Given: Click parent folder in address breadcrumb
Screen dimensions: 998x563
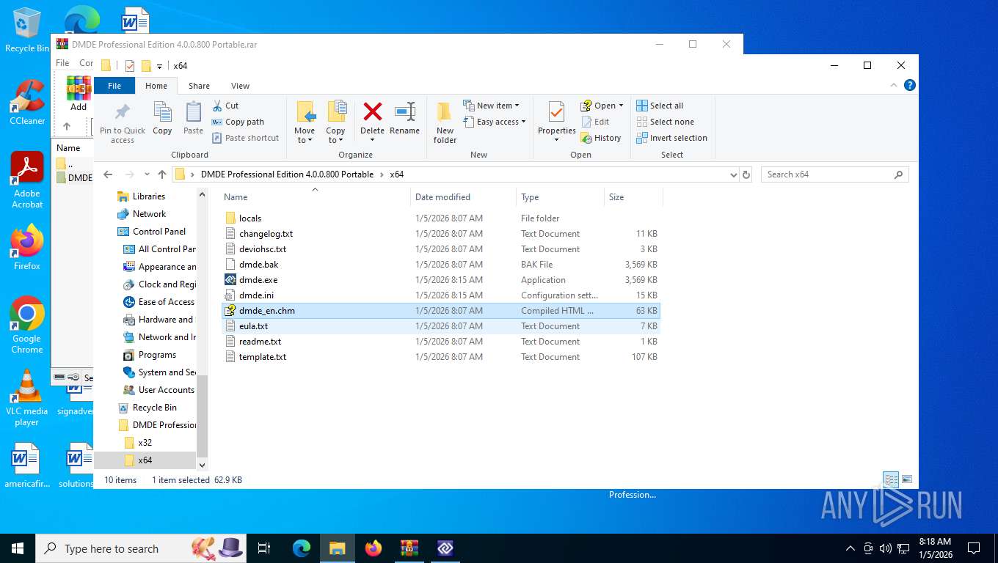Looking at the screenshot, I should [x=287, y=174].
